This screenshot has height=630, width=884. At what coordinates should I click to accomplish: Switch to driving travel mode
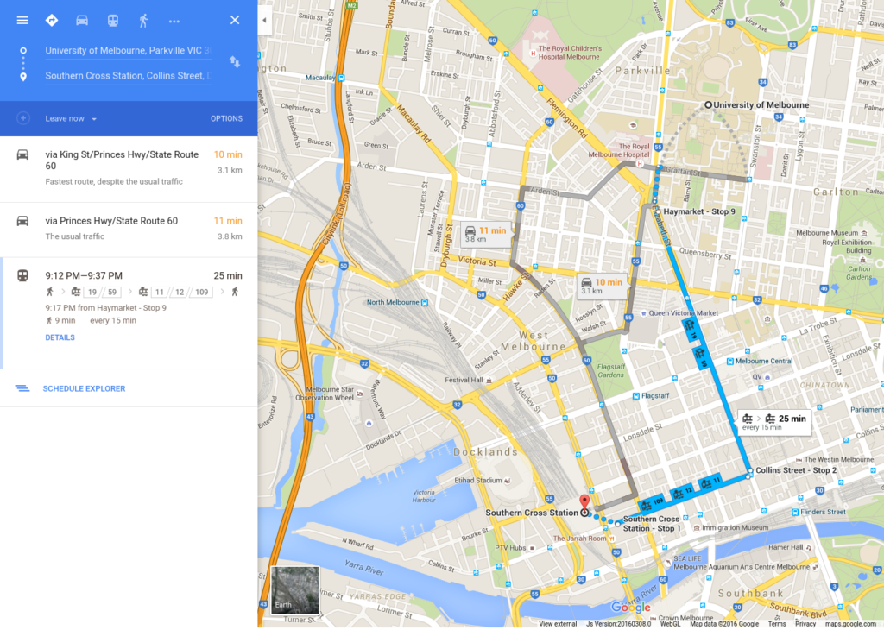[x=82, y=21]
